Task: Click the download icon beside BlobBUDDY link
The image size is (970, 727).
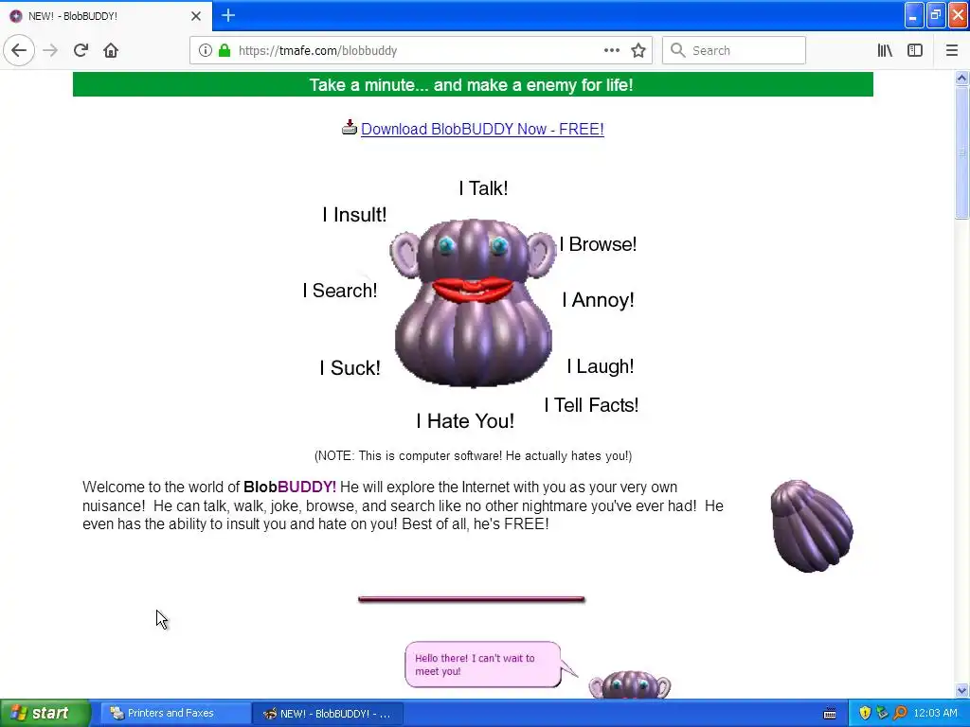Action: point(350,128)
